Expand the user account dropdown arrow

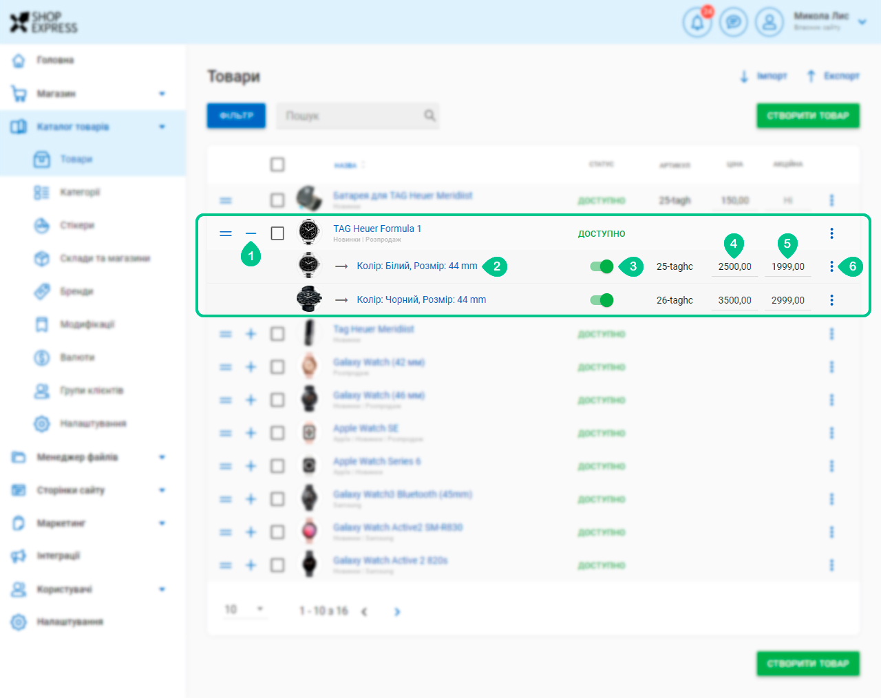coord(862,22)
